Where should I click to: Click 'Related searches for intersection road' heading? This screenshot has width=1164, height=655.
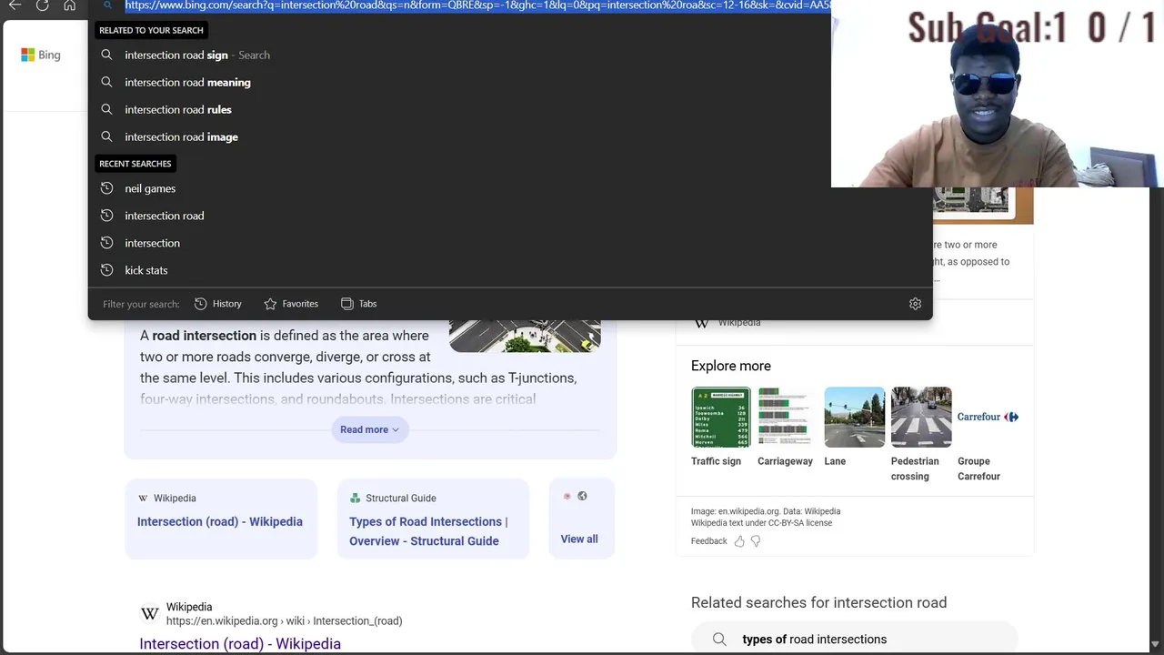(818, 602)
